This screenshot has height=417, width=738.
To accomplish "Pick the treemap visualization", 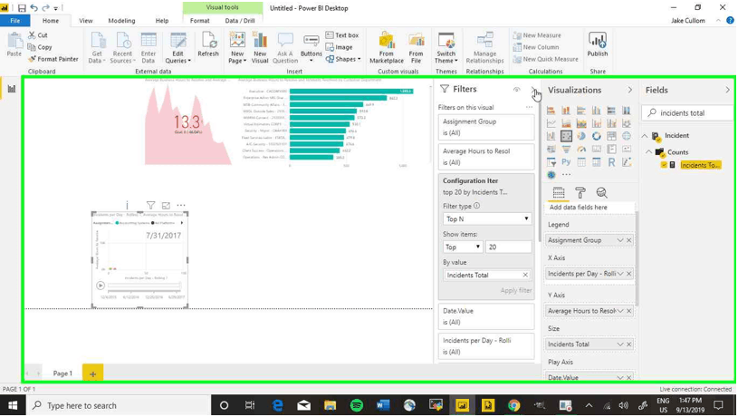I will click(611, 136).
